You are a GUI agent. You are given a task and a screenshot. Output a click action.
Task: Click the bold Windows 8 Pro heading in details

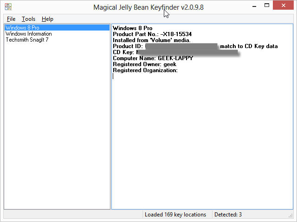coord(132,28)
